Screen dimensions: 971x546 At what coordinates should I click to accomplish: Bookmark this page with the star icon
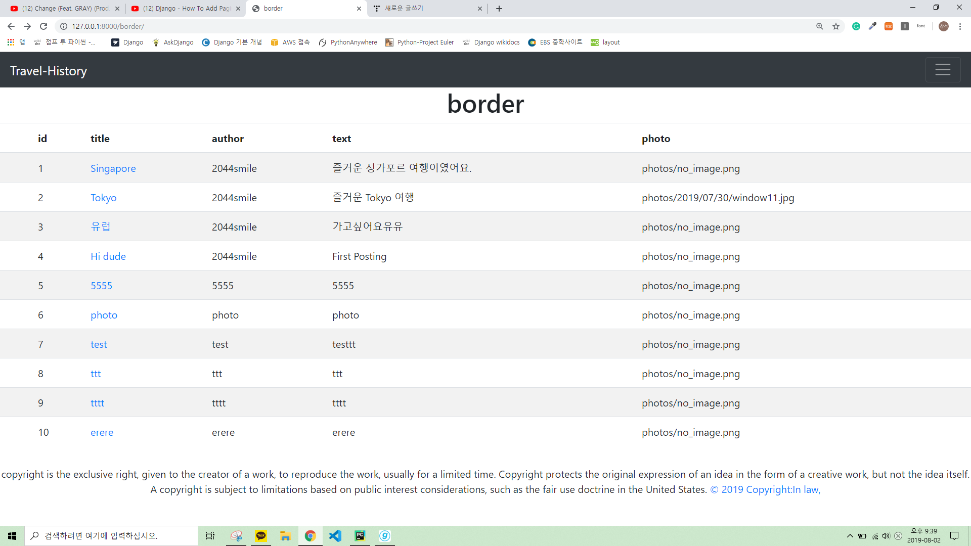836,26
